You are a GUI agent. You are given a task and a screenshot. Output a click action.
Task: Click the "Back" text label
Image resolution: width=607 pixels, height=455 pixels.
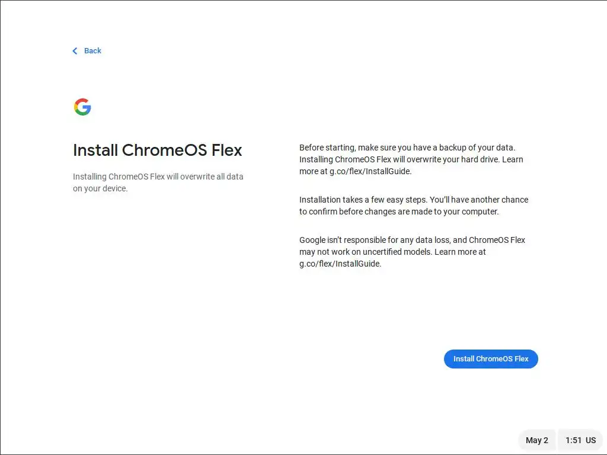92,51
